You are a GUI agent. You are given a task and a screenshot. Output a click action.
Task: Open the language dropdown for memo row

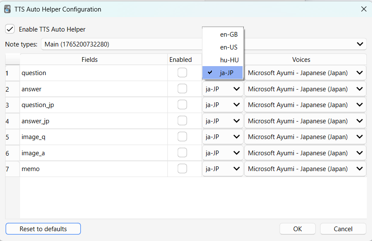223,169
